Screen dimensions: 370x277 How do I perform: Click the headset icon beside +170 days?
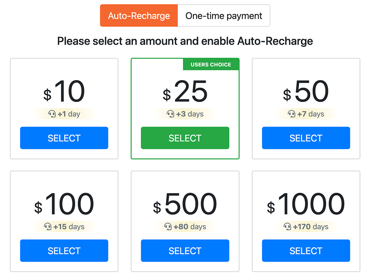(287, 227)
